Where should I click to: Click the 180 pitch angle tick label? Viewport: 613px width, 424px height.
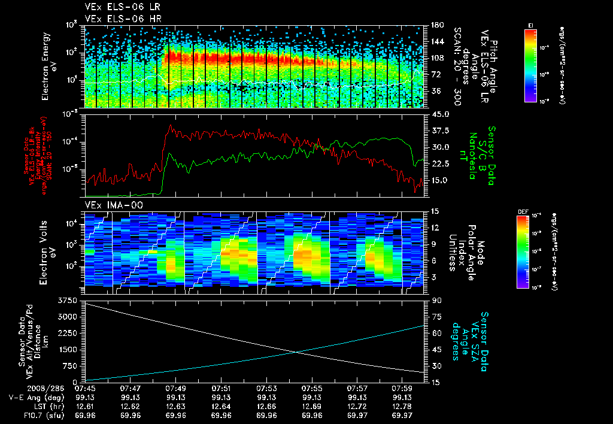point(438,25)
